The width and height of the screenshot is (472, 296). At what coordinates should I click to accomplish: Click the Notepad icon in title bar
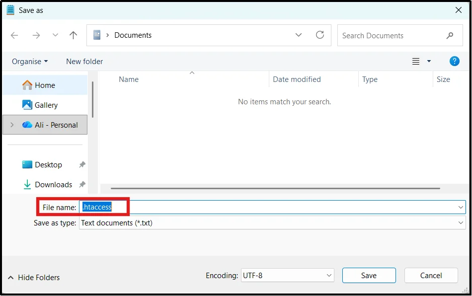click(10, 10)
